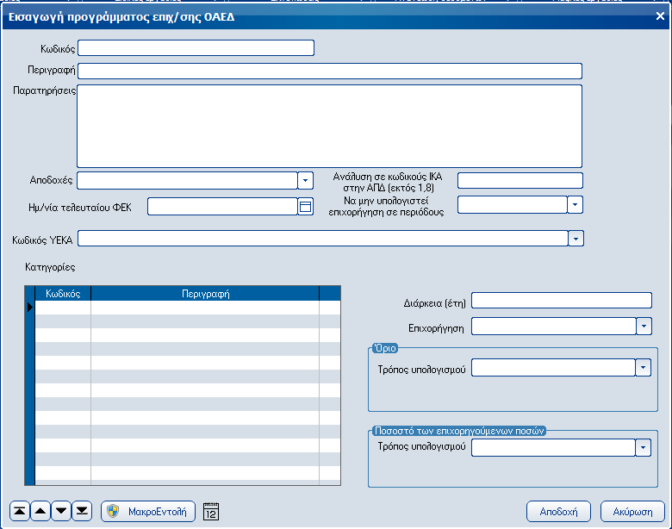Expand the Κωδικός ΥΕΚΑ dropdown
672x529 pixels.
tap(576, 239)
